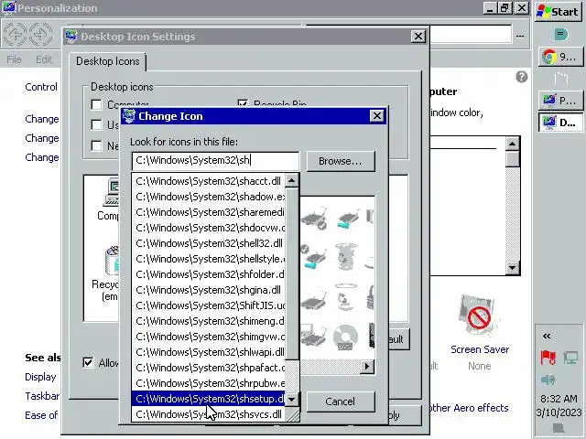
Task: Click Computer icon in preview area
Action: (112, 193)
